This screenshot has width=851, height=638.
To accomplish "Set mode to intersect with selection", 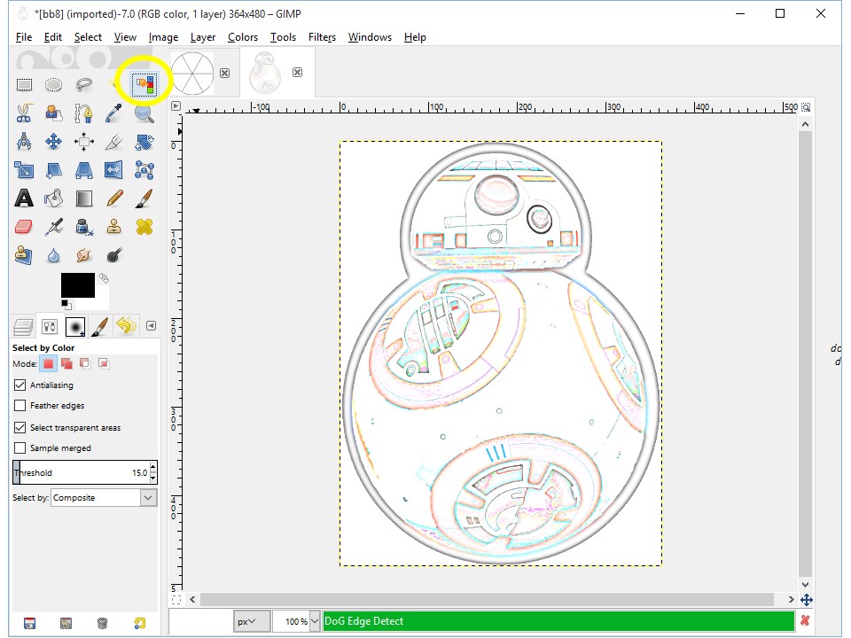I will [104, 363].
